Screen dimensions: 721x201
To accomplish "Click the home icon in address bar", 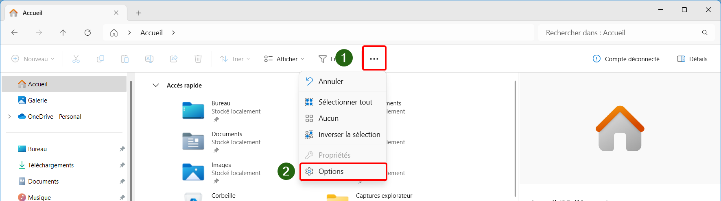I will point(114,33).
